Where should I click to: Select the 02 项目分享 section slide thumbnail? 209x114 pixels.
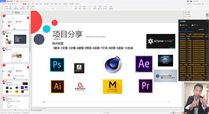point(16,71)
